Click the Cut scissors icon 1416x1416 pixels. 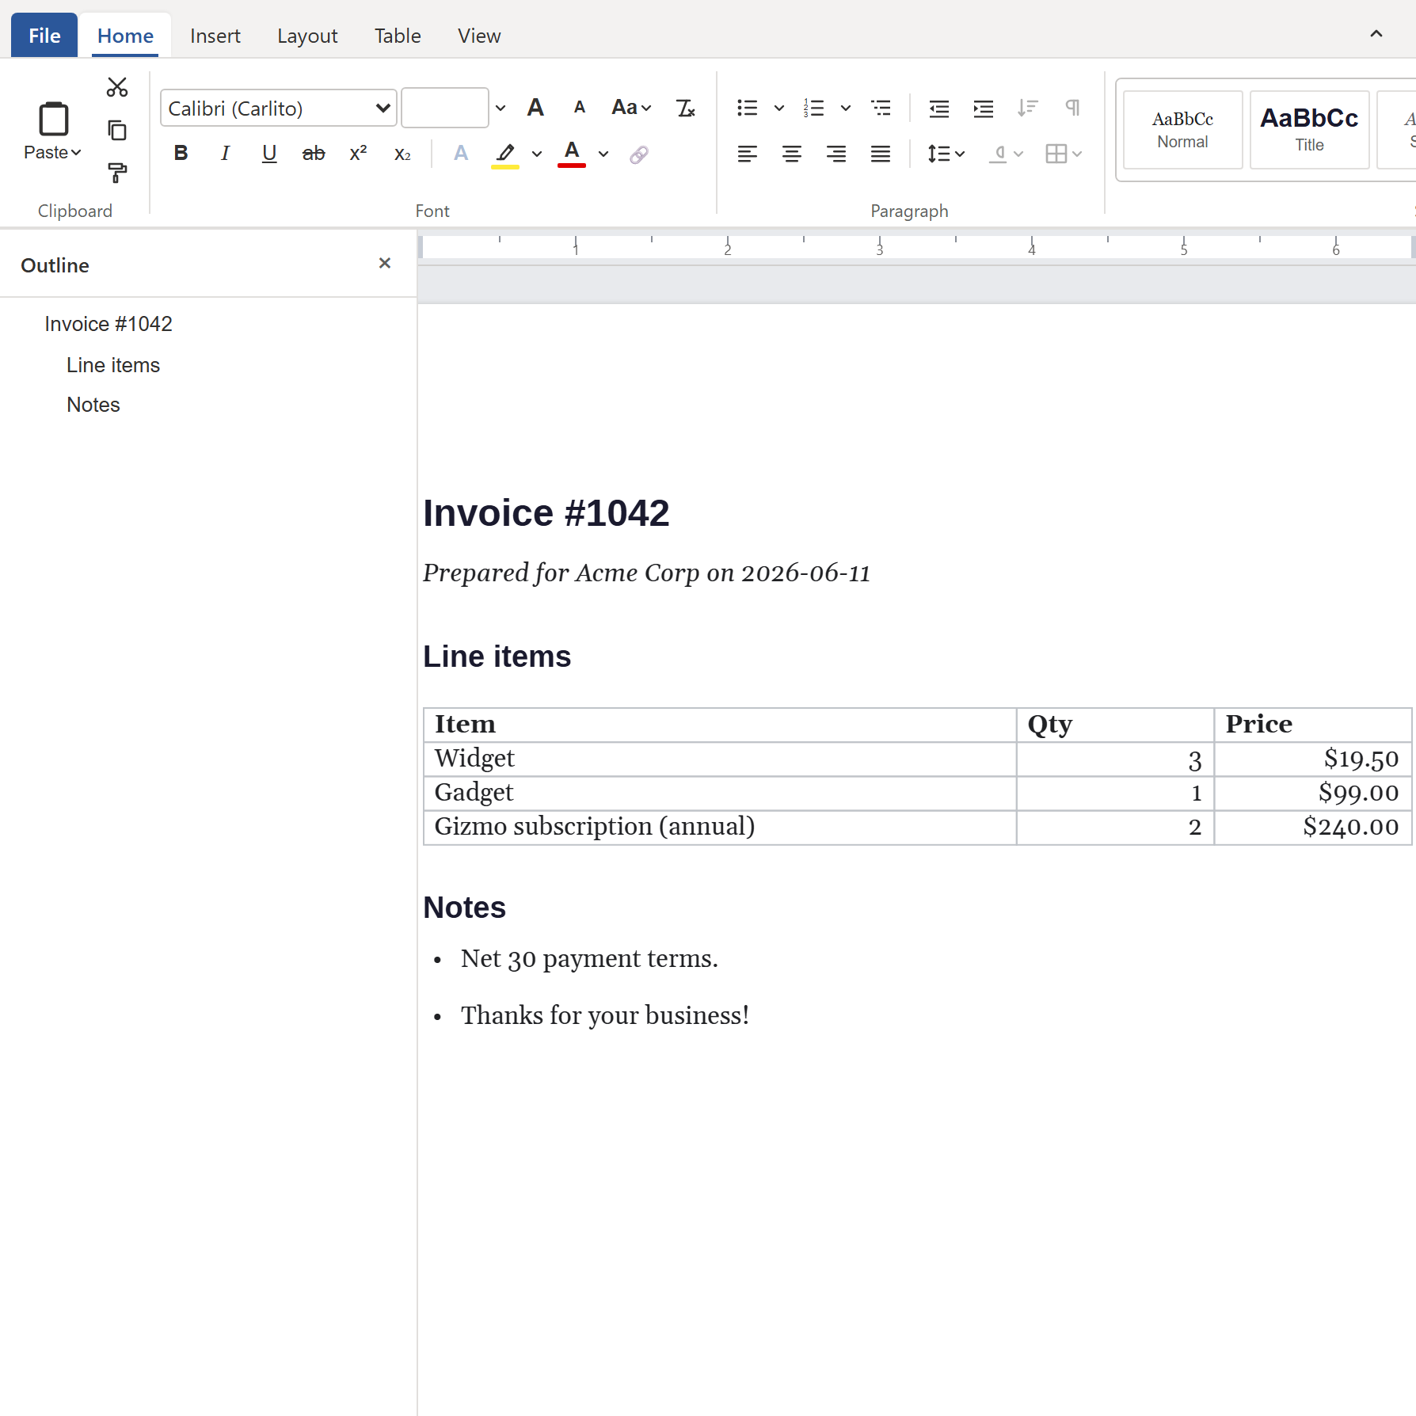[x=117, y=87]
